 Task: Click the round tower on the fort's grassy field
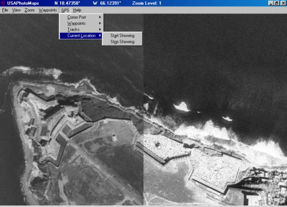pos(114,138)
